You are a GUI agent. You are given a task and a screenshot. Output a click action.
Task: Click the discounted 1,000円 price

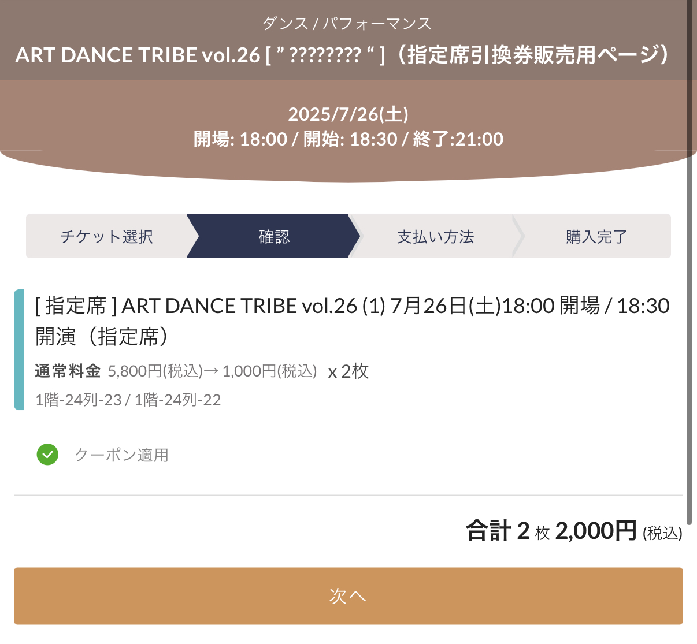[269, 371]
